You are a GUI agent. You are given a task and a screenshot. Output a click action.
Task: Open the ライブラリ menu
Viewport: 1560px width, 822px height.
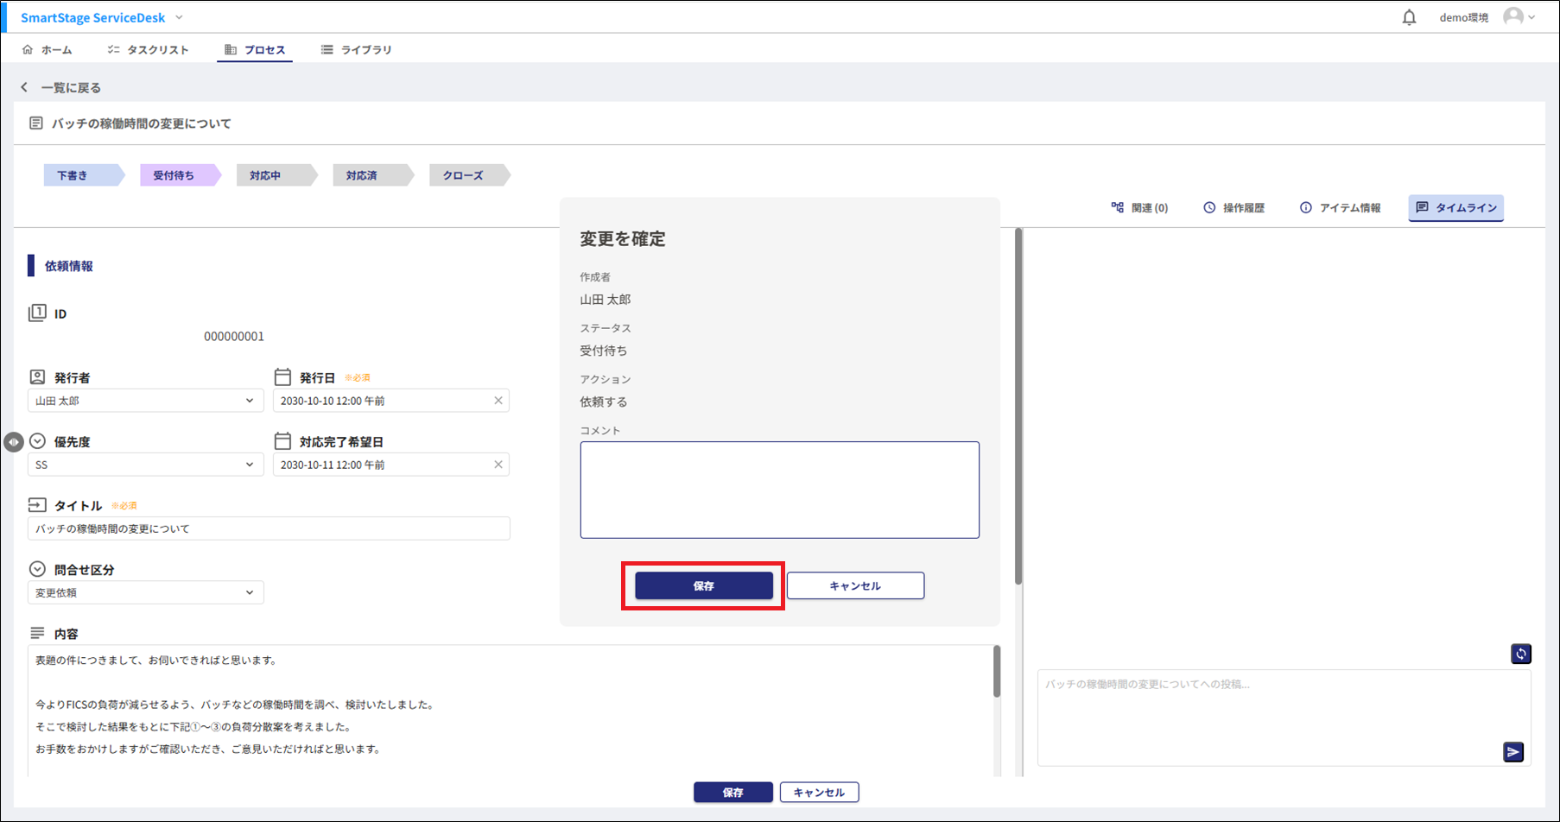coord(356,50)
